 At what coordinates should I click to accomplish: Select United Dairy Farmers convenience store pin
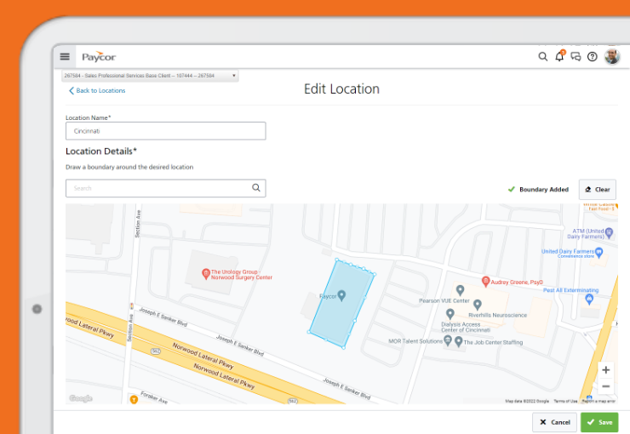click(x=599, y=253)
